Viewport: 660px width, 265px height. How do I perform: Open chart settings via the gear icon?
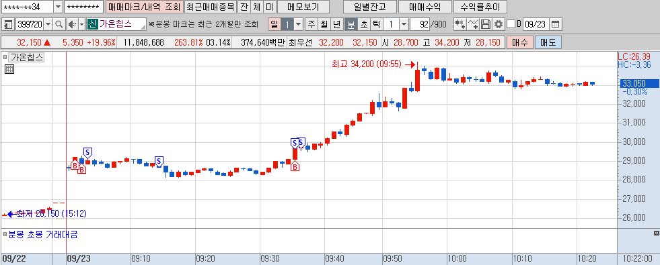click(x=499, y=24)
